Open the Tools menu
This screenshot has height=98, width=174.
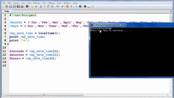pyautogui.click(x=59, y=3)
